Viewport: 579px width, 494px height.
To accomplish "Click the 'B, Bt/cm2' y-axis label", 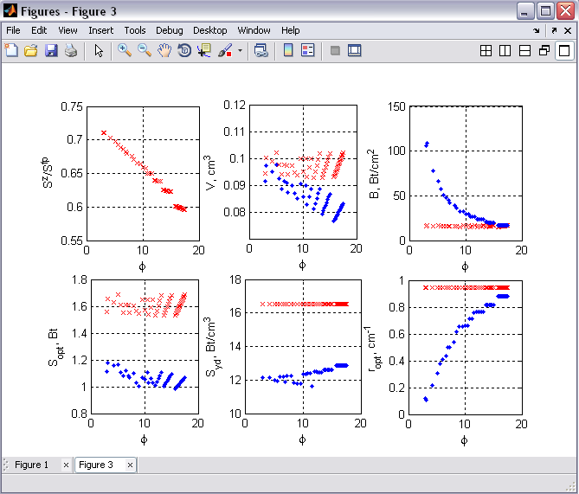I will tap(373, 174).
